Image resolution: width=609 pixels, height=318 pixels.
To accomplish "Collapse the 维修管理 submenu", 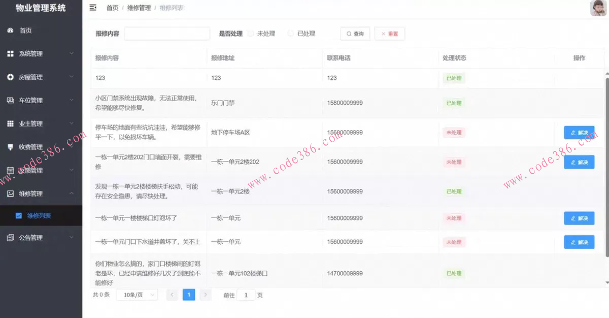I will [72, 194].
